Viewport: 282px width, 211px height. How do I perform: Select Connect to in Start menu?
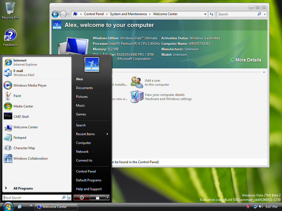(84, 160)
